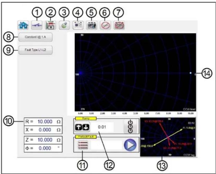Go to the Home screen icon

pyautogui.click(x=23, y=25)
